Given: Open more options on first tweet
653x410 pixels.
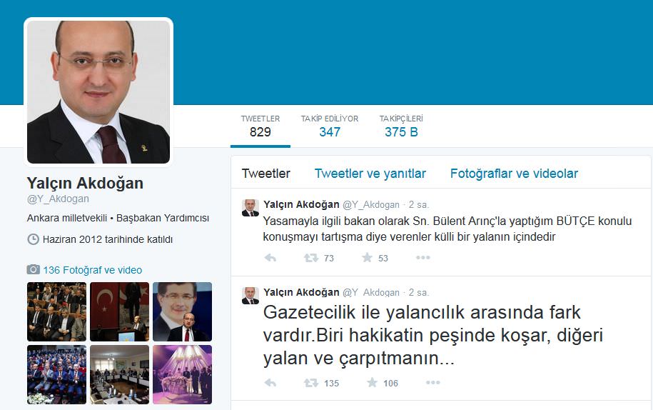Looking at the screenshot, I should coord(422,257).
